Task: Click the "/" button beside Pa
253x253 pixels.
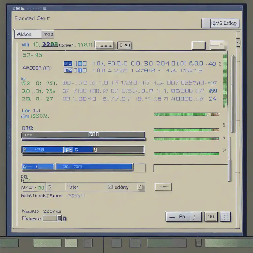Action: 196,217
